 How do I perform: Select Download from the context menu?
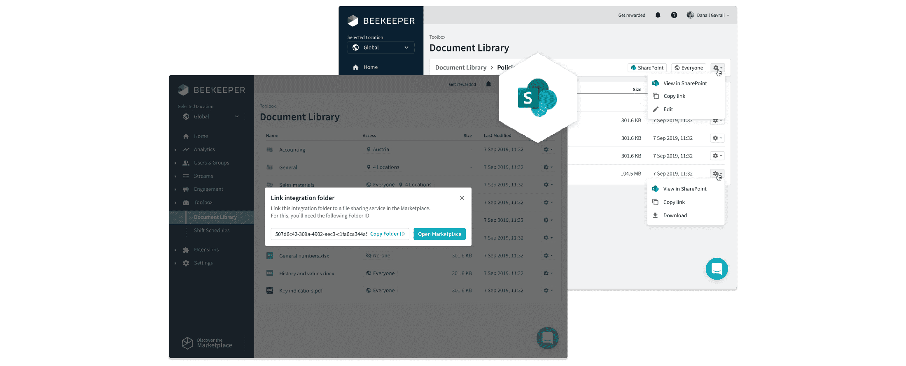pos(675,215)
